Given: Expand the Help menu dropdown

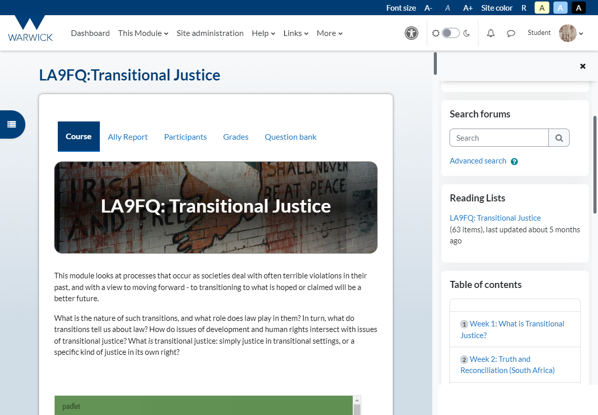Looking at the screenshot, I should pos(263,33).
